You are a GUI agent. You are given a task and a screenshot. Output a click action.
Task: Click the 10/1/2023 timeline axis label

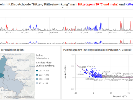(x=25, y=32)
